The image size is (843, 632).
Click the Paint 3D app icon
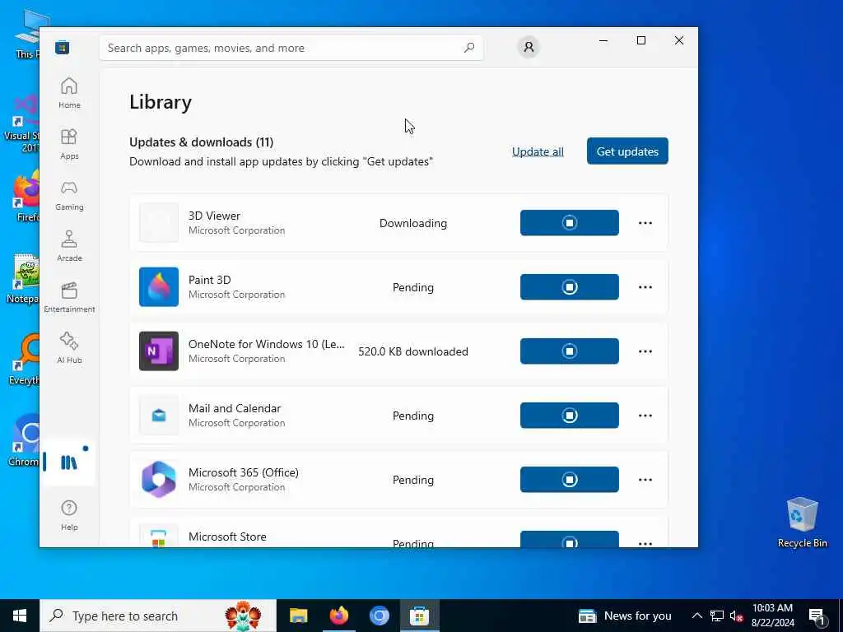pos(159,287)
